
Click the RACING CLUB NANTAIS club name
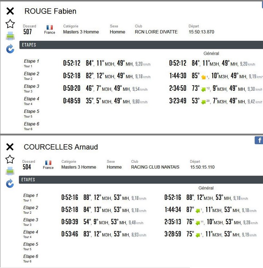click(155, 167)
